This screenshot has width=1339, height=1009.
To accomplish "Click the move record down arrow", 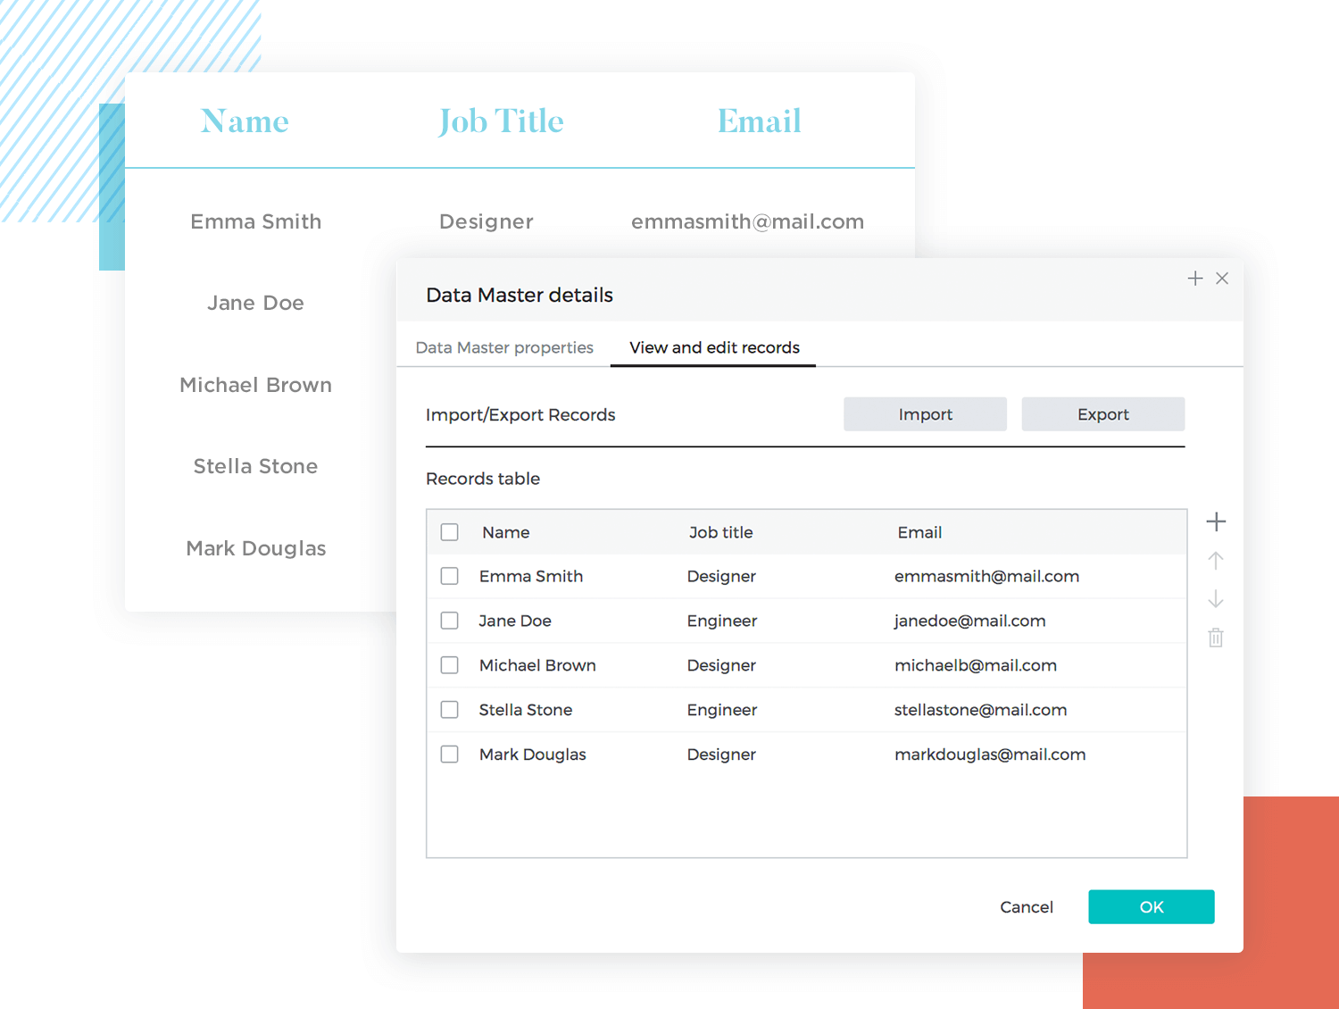I will 1216,599.
